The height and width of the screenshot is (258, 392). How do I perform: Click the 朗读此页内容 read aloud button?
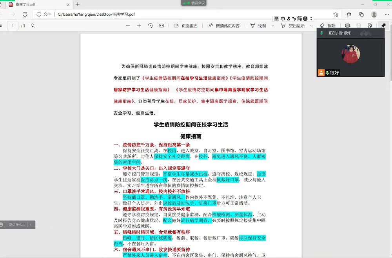[x=224, y=26]
